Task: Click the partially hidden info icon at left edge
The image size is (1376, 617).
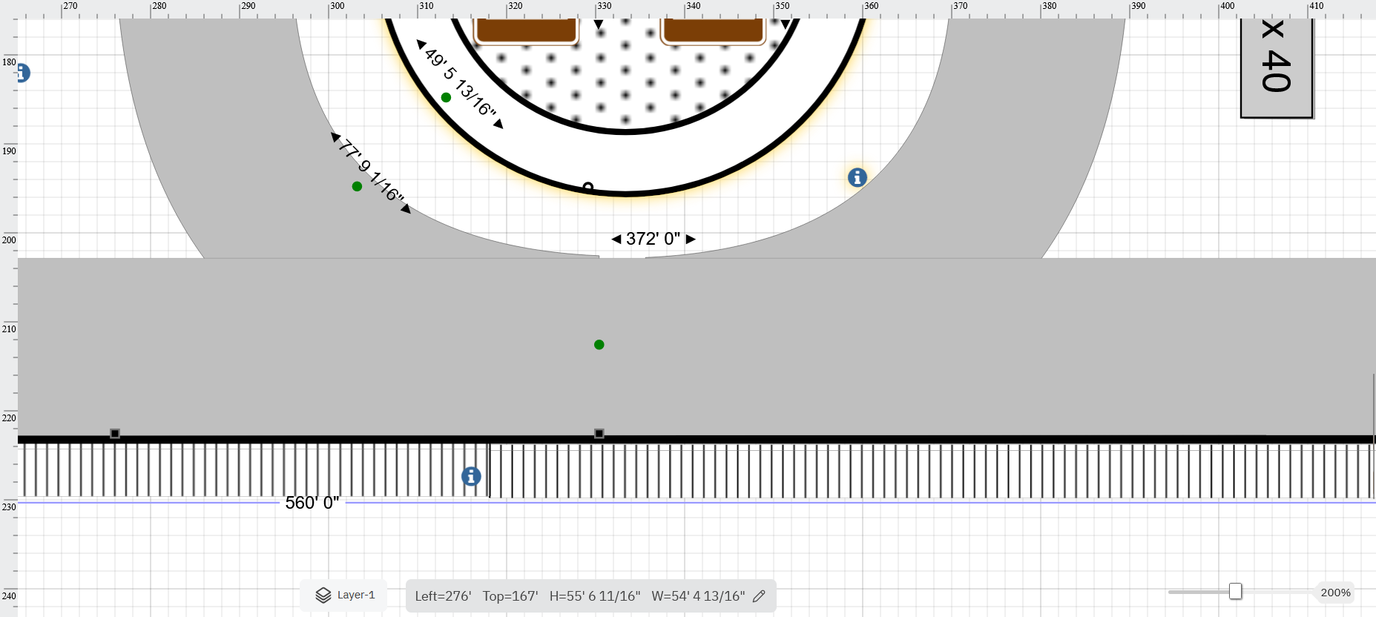Action: pyautogui.click(x=22, y=73)
